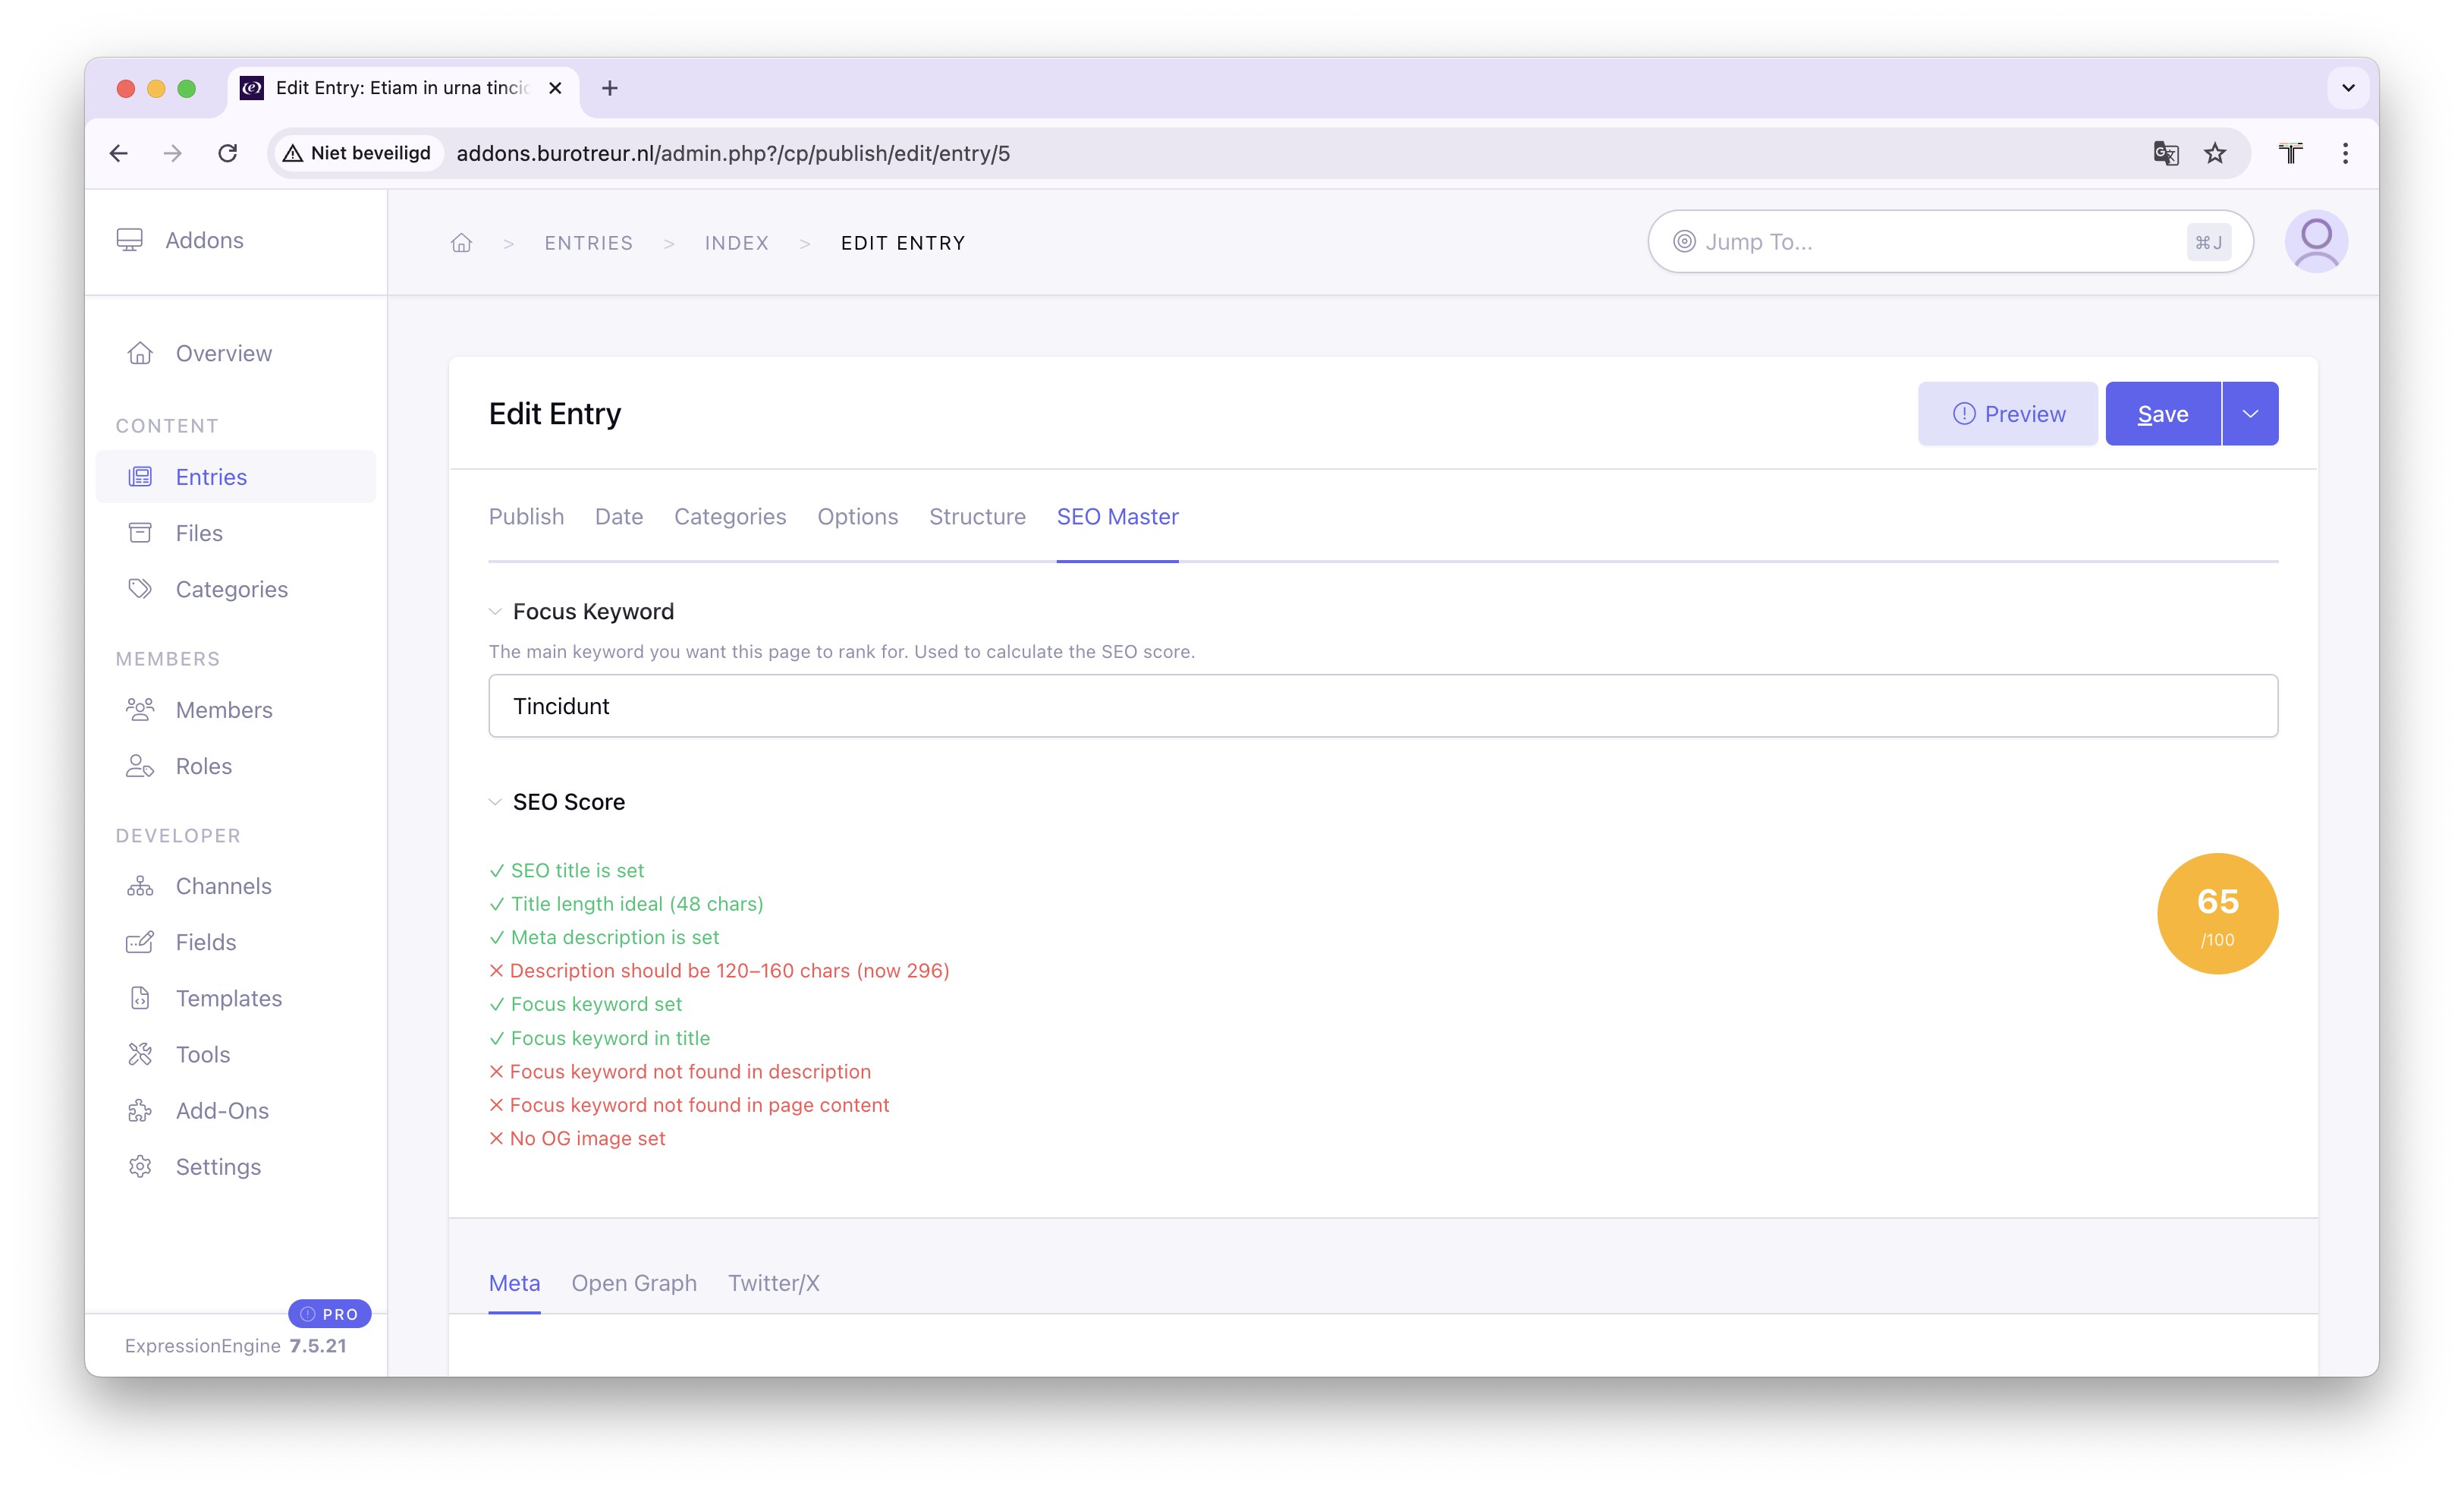Open the Save options dropdown arrow

tap(2250, 414)
